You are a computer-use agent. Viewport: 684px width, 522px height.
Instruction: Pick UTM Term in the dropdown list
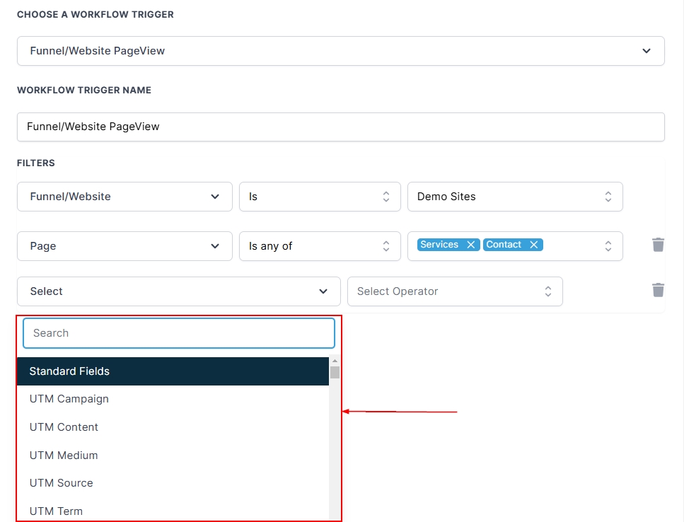click(56, 511)
